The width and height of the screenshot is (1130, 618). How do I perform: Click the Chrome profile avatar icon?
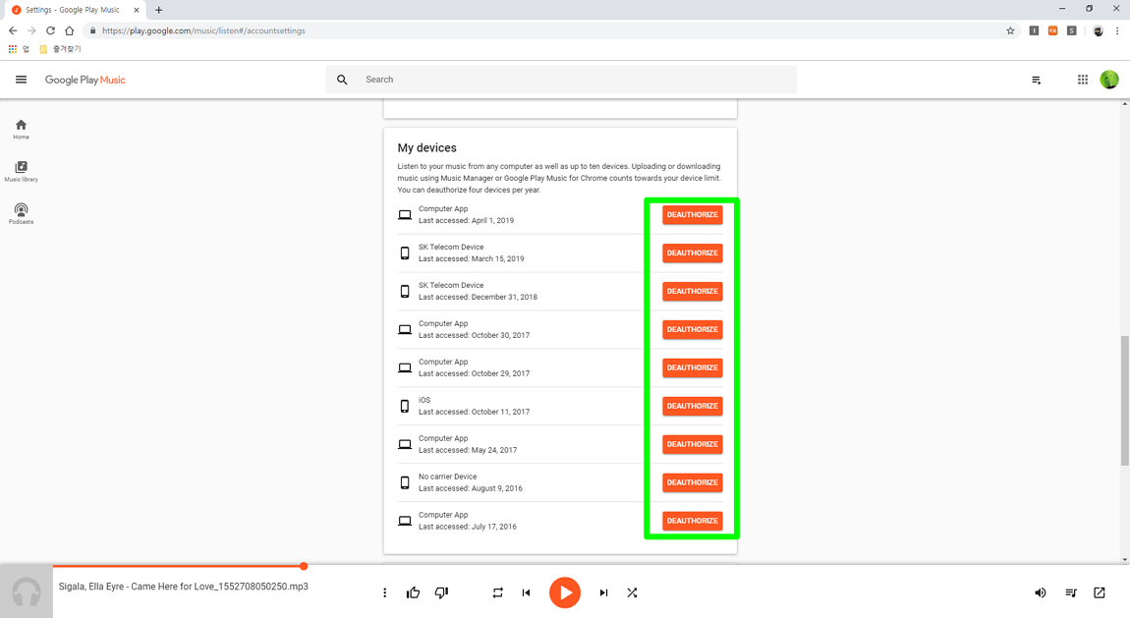[1098, 30]
